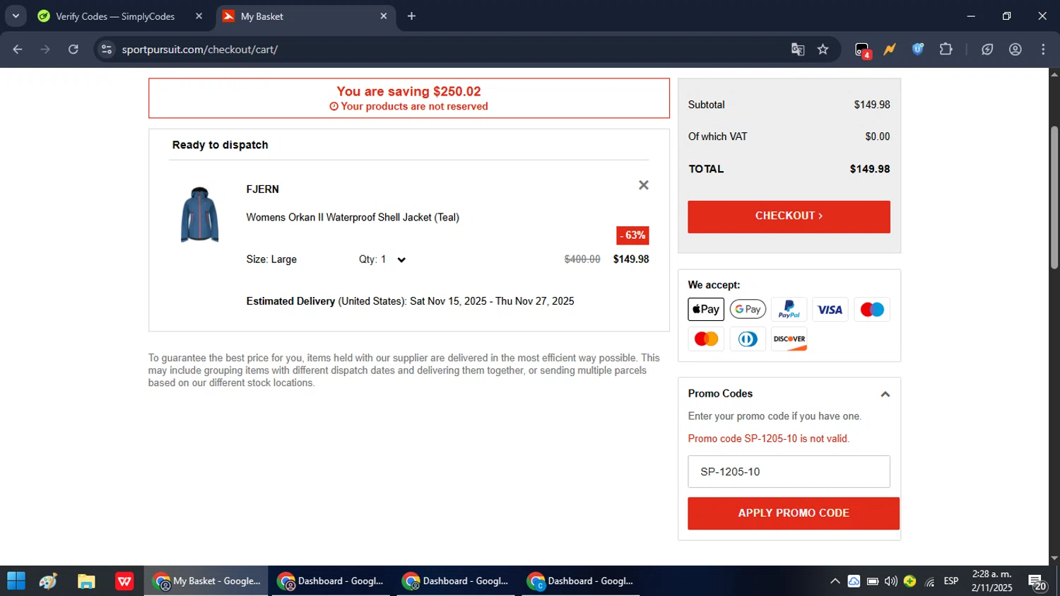Reload the current page

tap(73, 49)
